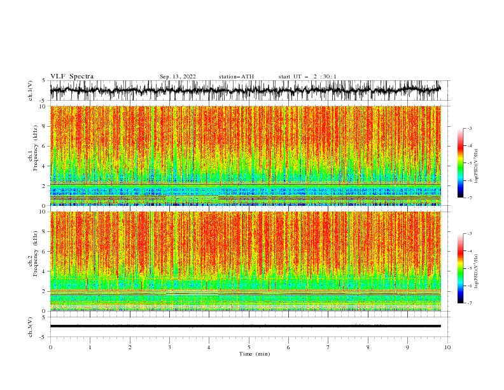
Task: Click the ch.2 PSD color scale bar
Action: 461,268
